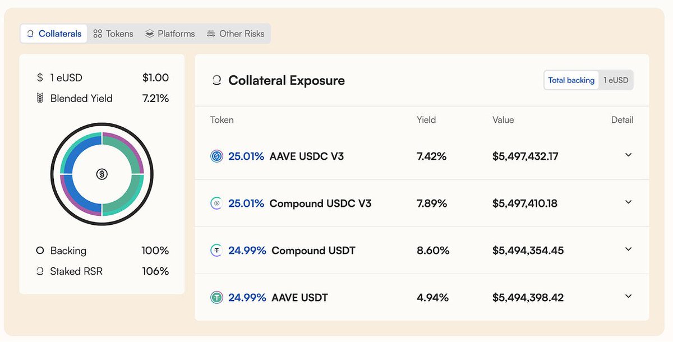Click the 25.01% share of AAVE USDC V3
The width and height of the screenshot is (673, 342).
tap(246, 156)
